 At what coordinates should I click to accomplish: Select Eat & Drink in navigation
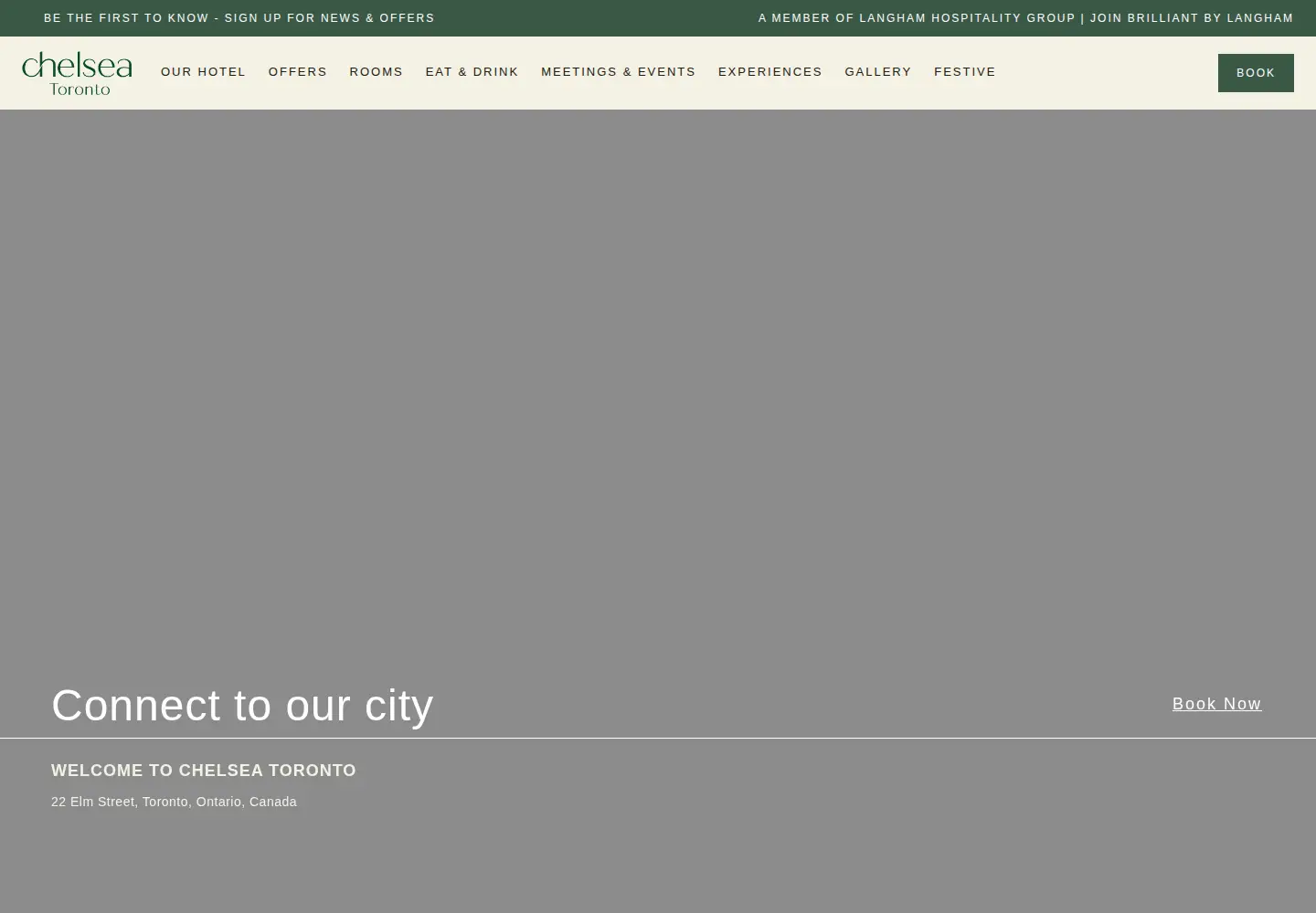coord(472,72)
